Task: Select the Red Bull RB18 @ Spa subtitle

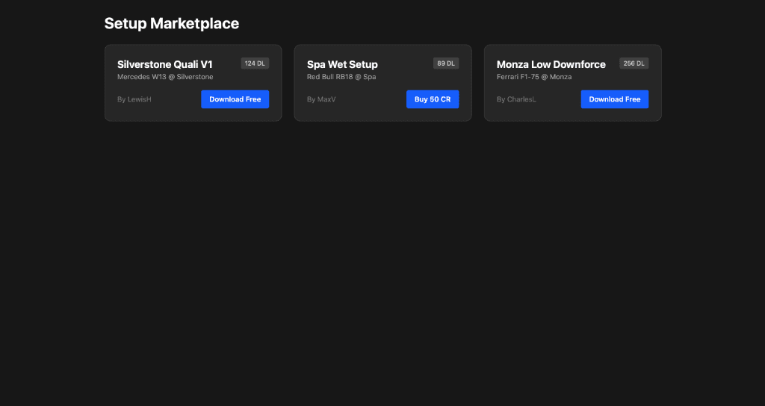Action: pyautogui.click(x=341, y=77)
